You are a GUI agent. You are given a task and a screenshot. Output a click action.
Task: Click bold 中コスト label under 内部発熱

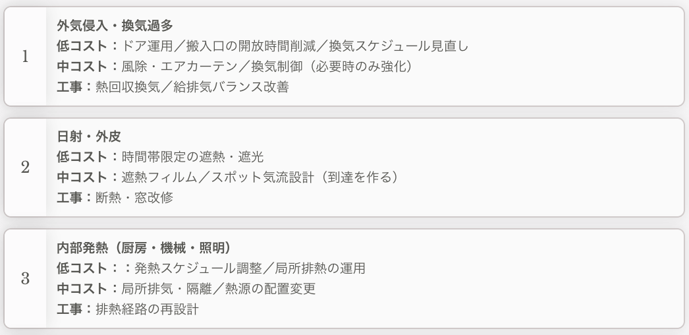(84, 289)
